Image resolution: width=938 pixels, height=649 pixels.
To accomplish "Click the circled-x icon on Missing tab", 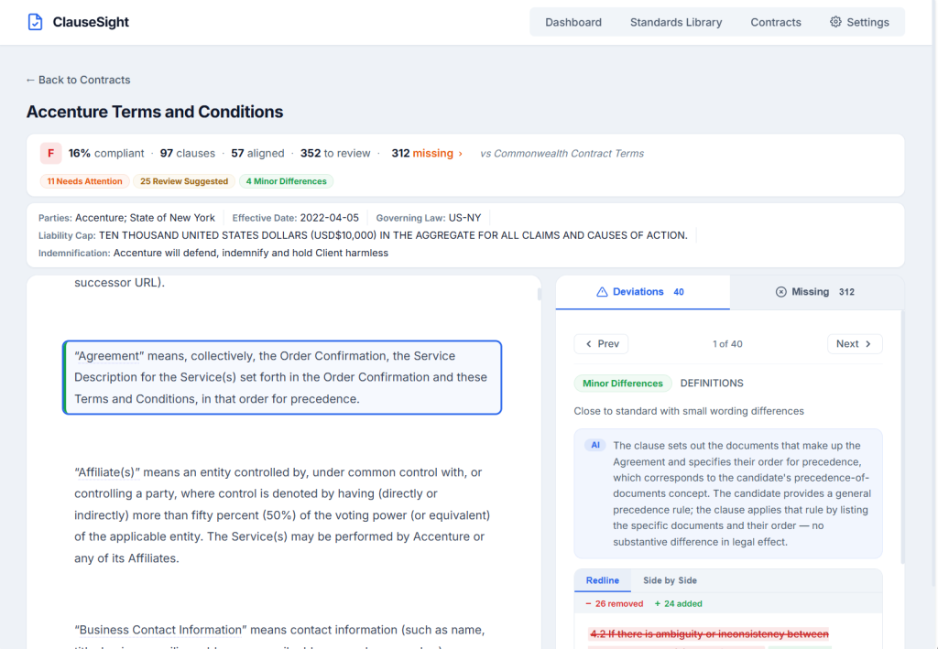I will pos(781,292).
